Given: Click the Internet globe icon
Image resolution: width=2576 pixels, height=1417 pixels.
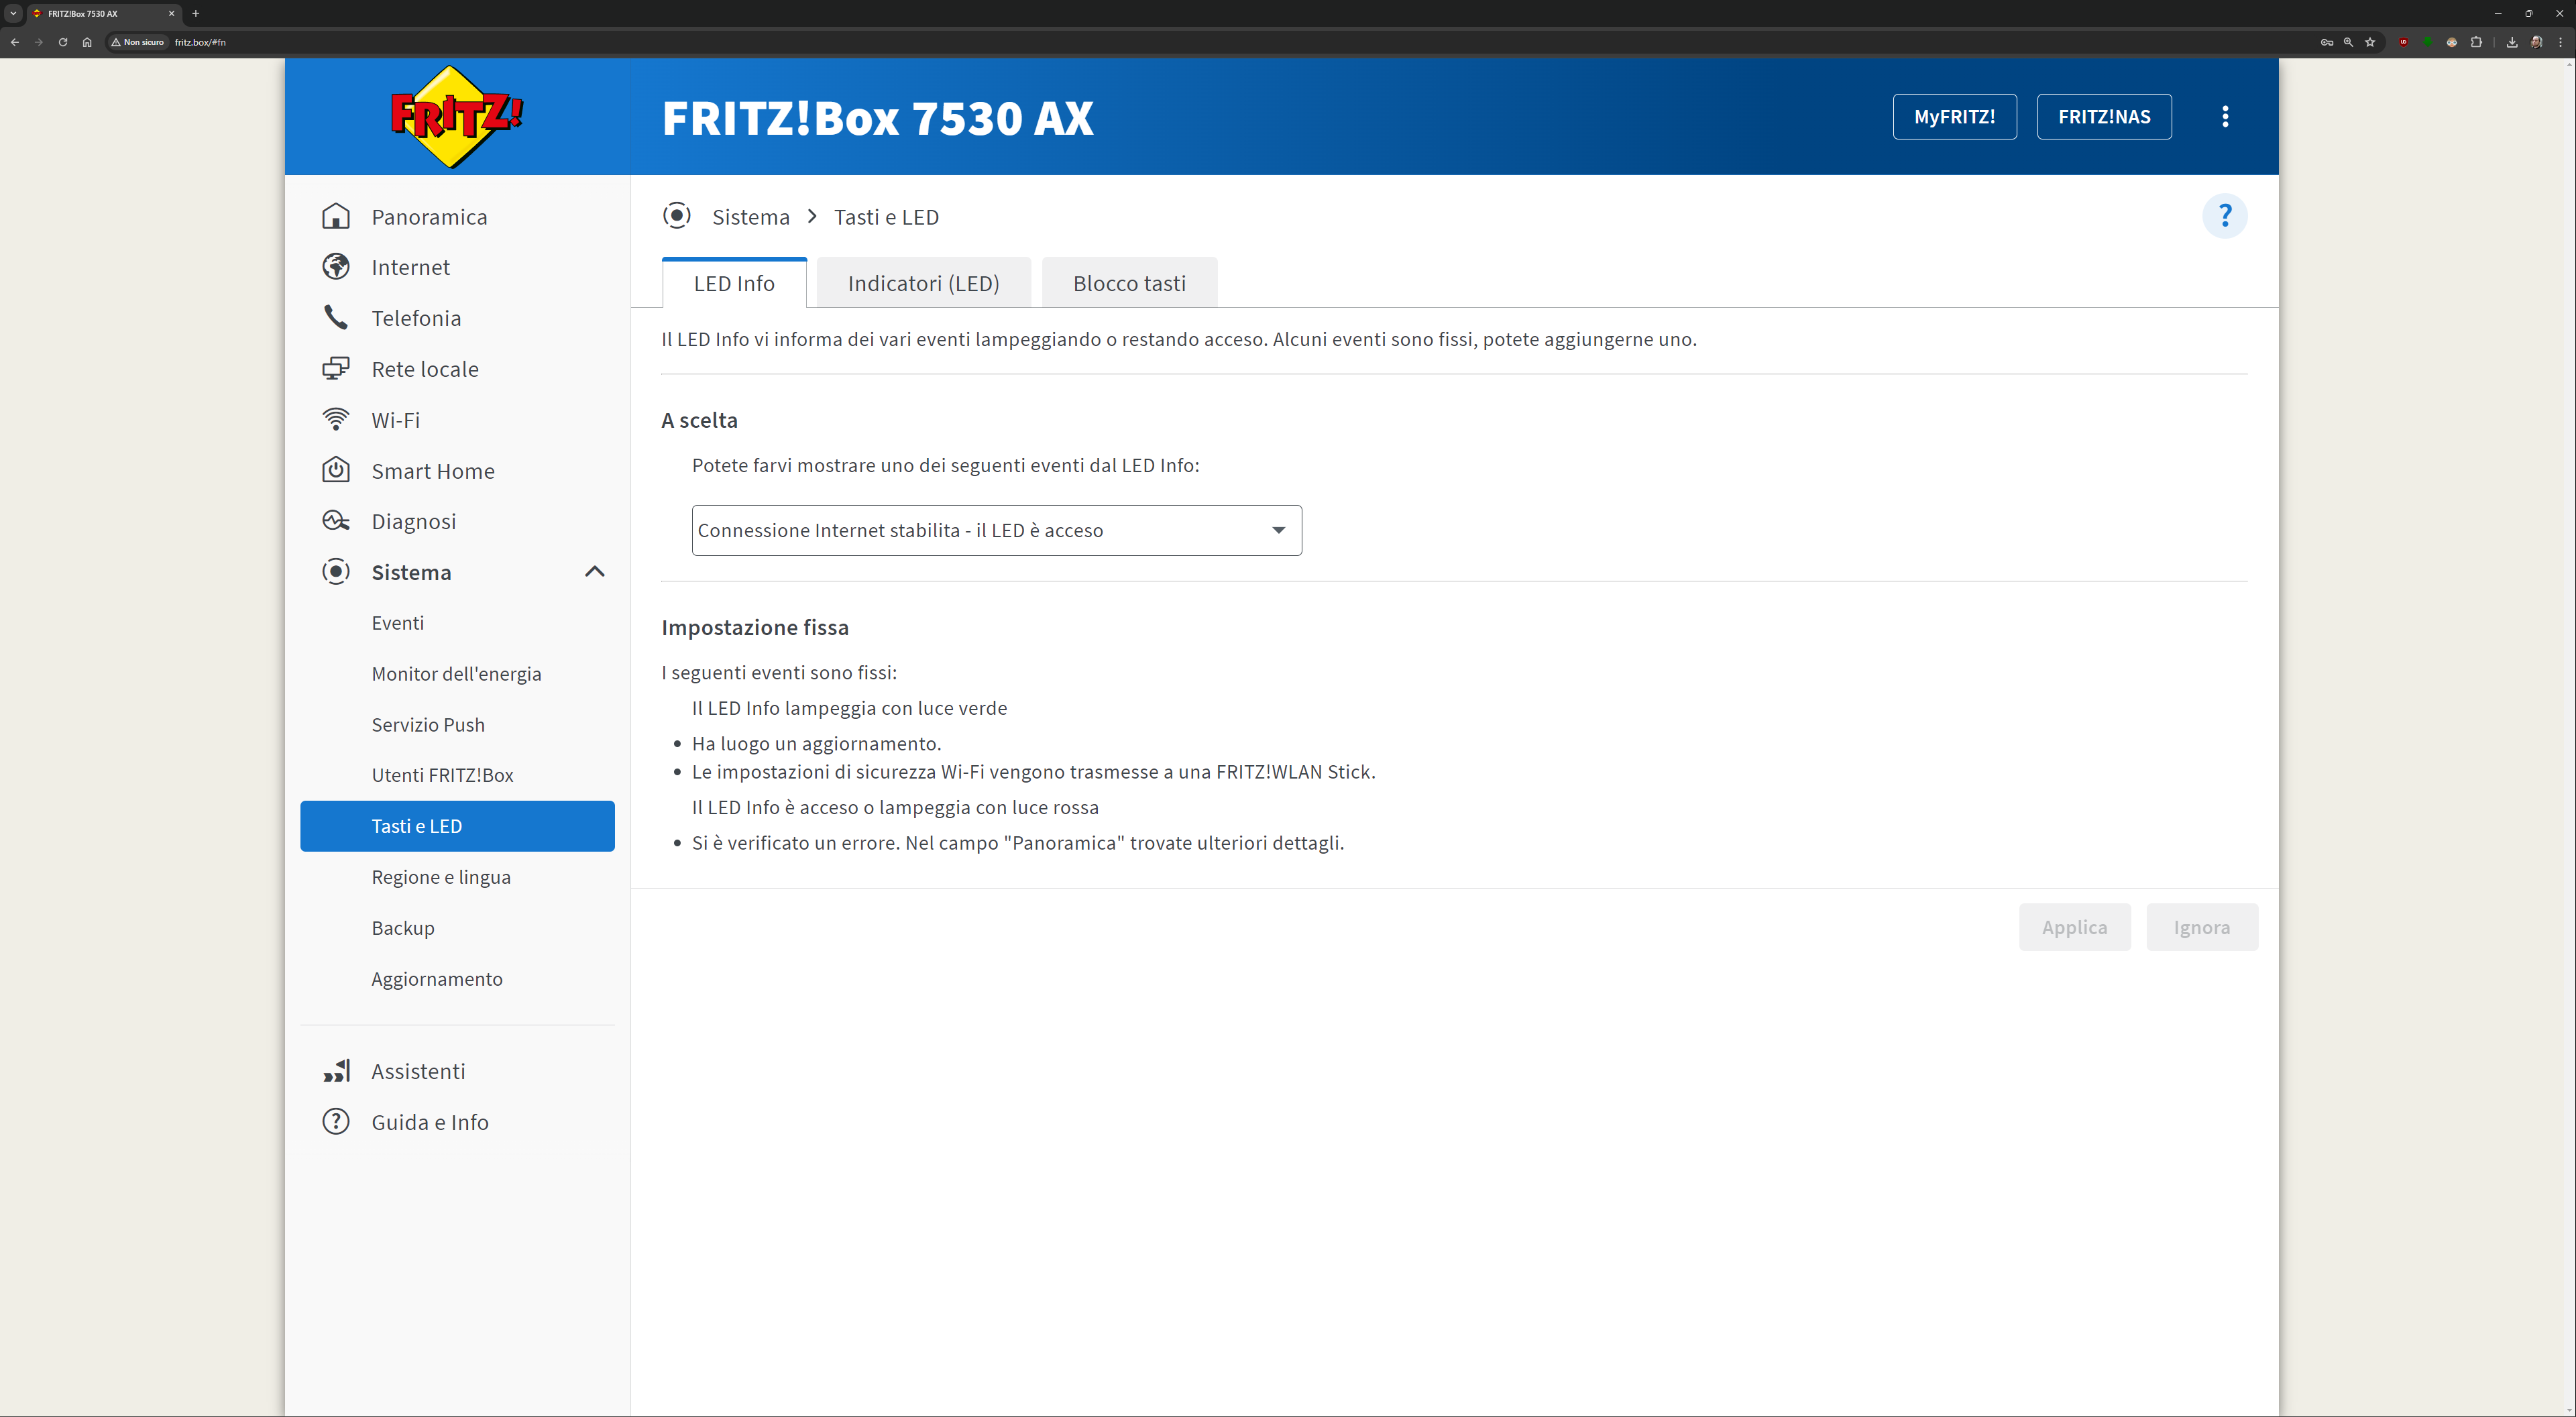Looking at the screenshot, I should (336, 267).
